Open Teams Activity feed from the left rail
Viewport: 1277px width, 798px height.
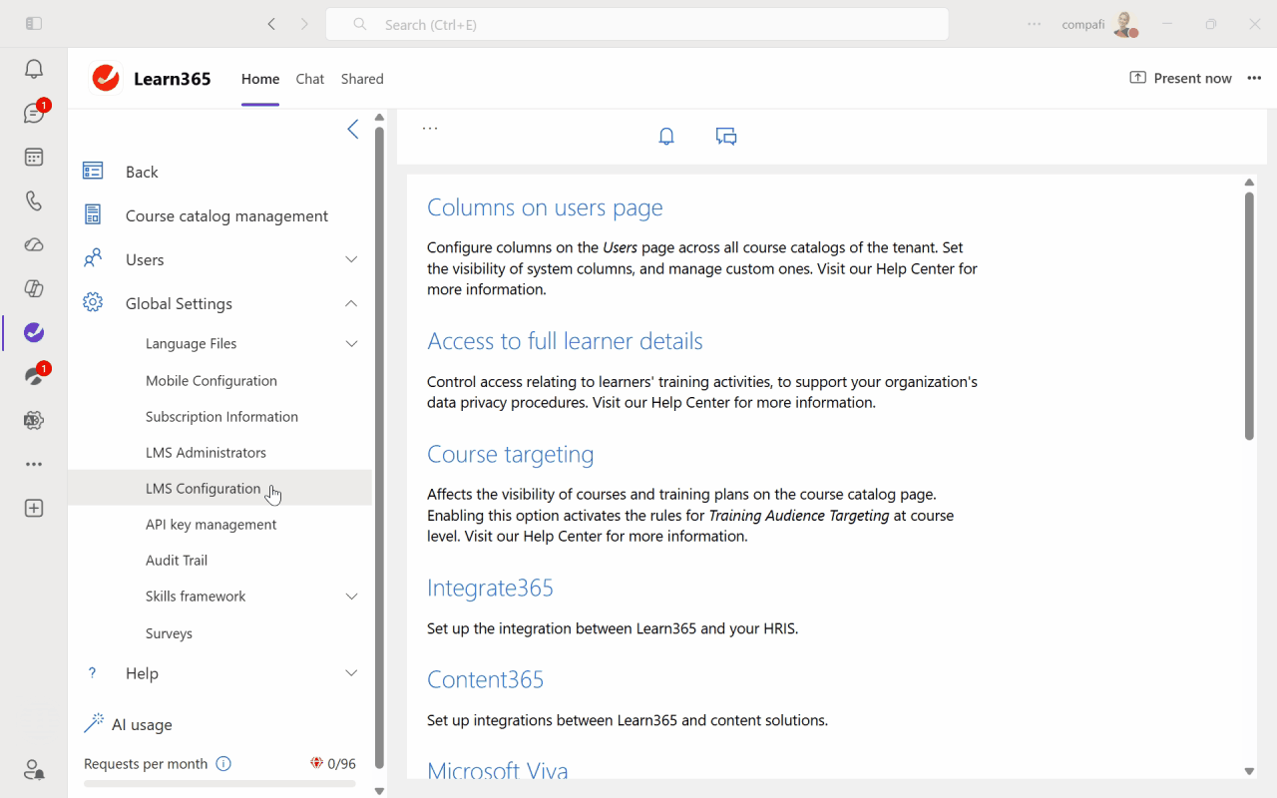33,68
